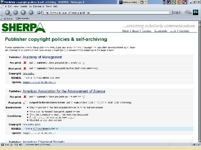Click the American Chemical Society publisher link

pyautogui.click(x=44, y=142)
